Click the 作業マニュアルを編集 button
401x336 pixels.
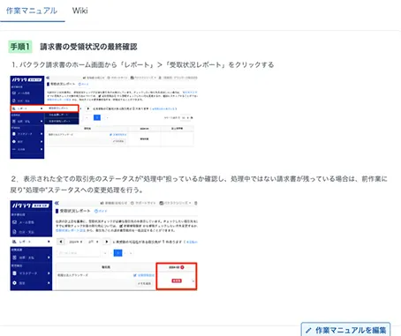click(346, 330)
